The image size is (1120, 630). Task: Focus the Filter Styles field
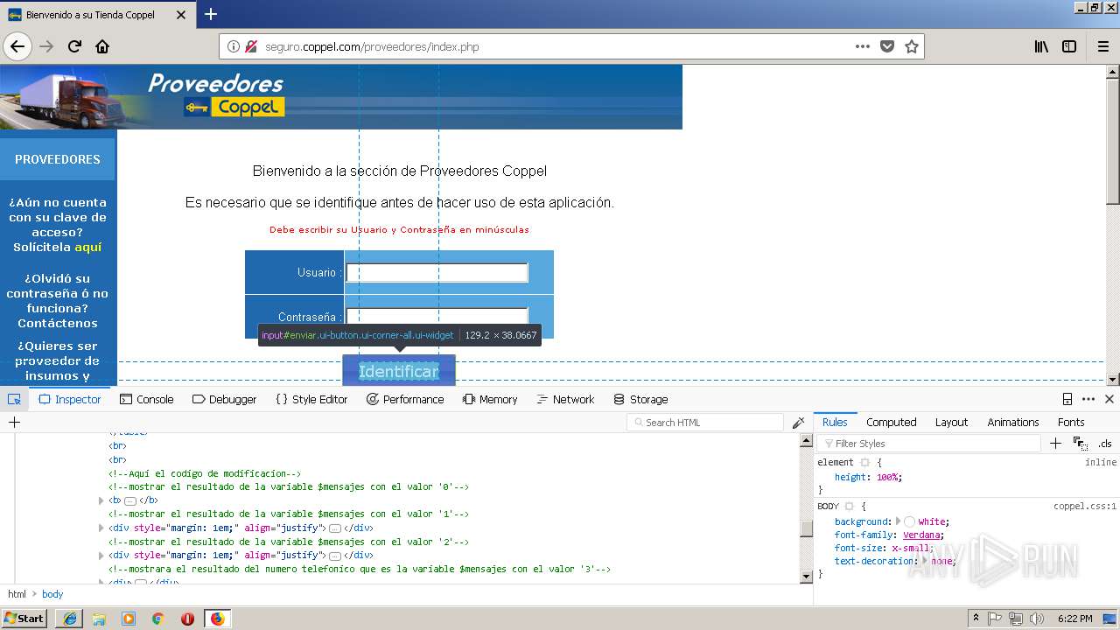click(928, 444)
